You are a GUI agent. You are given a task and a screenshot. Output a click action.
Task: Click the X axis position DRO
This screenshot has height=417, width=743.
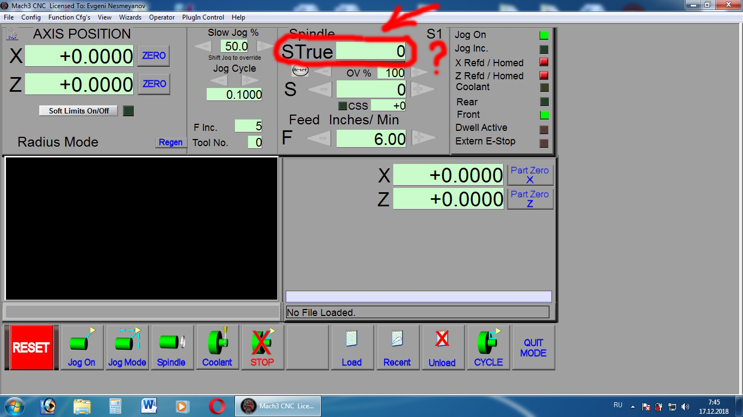click(79, 56)
